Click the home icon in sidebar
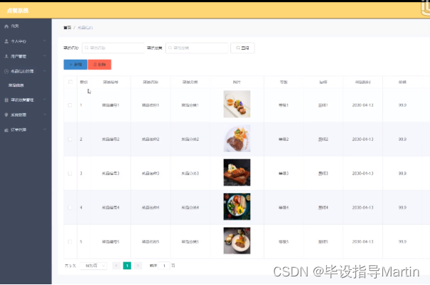Viewport: 430px width, 285px height. (6, 26)
